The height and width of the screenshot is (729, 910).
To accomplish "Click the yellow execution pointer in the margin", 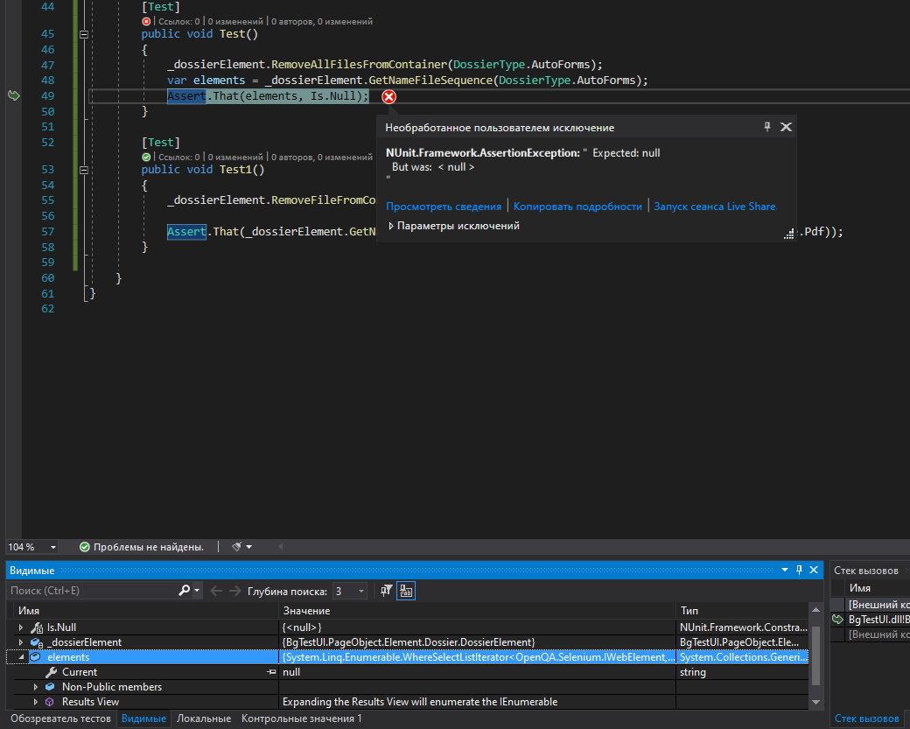I will coord(13,95).
